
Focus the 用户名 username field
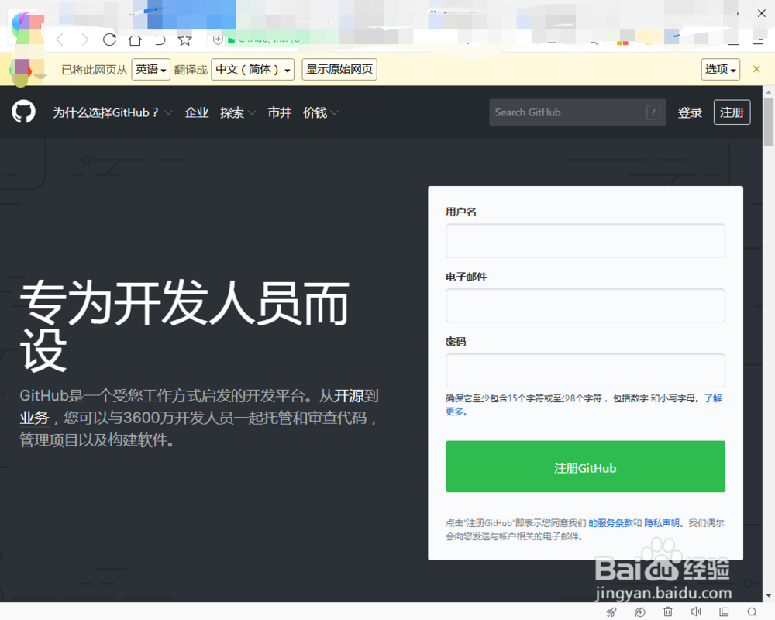(x=585, y=241)
